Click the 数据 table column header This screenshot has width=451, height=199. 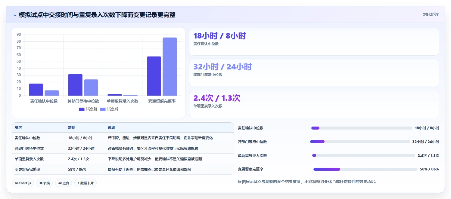click(72, 128)
